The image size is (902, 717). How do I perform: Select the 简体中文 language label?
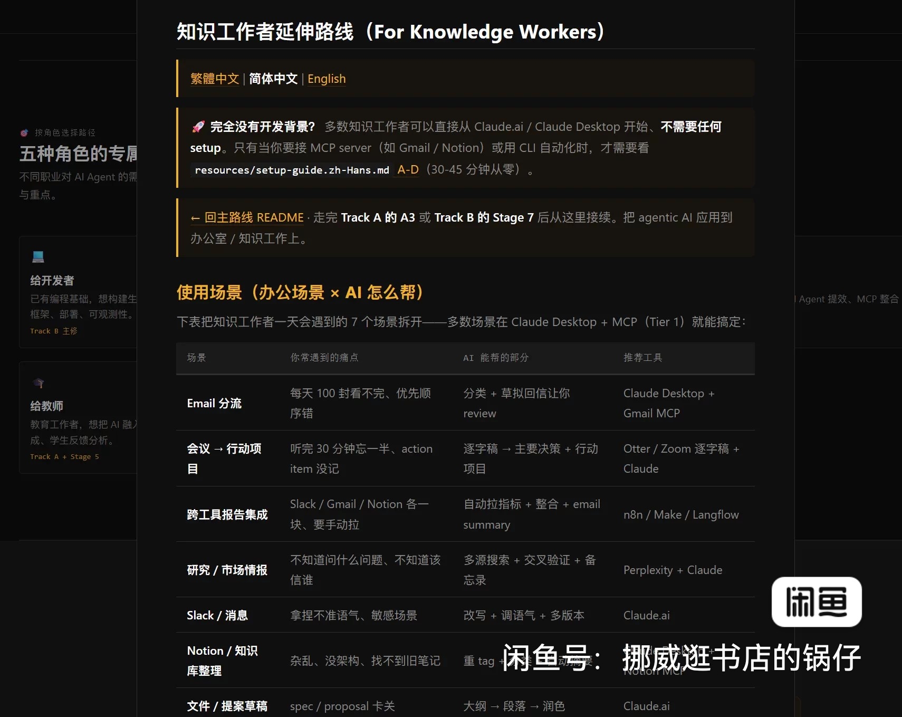click(273, 79)
